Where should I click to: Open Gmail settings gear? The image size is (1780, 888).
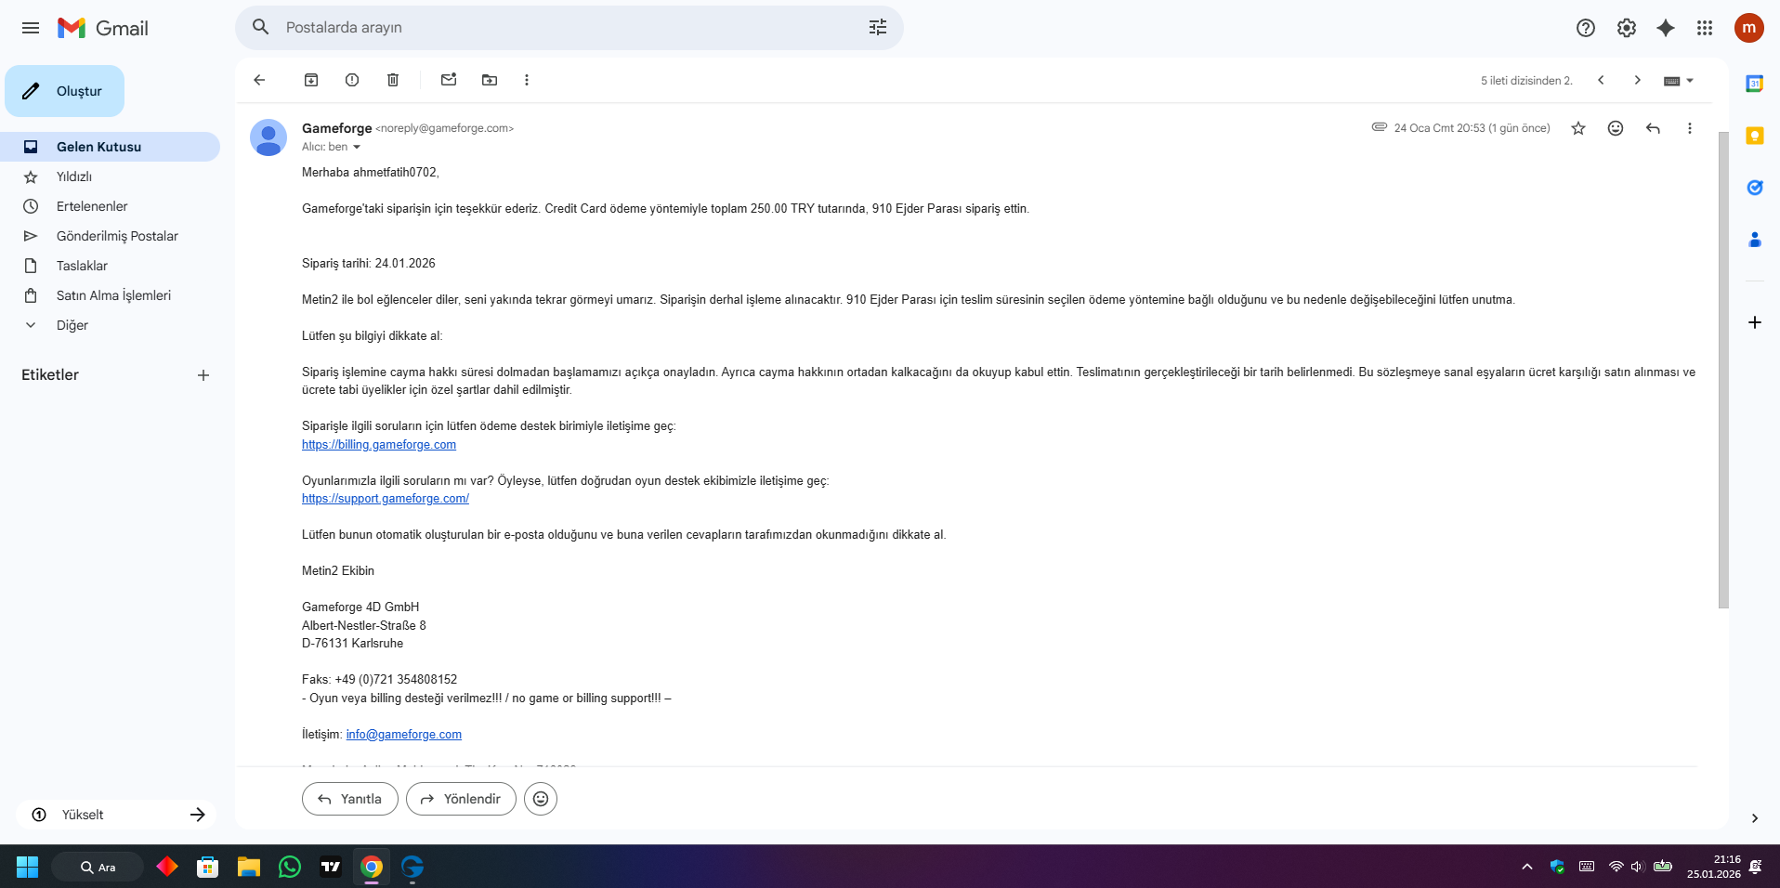click(x=1627, y=28)
